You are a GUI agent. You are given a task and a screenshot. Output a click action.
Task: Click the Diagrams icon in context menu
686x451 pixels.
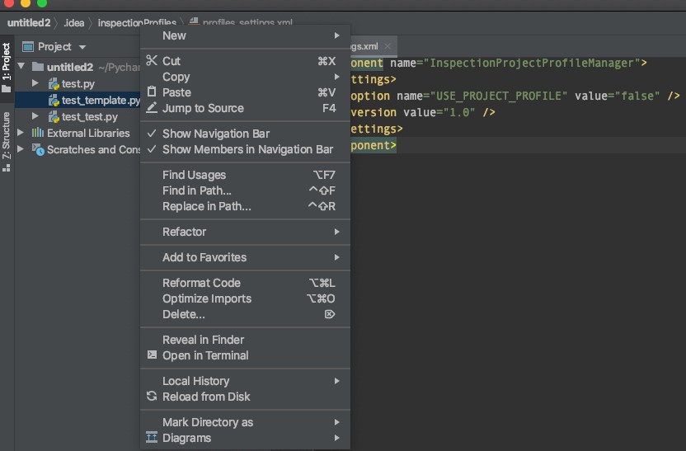[152, 438]
